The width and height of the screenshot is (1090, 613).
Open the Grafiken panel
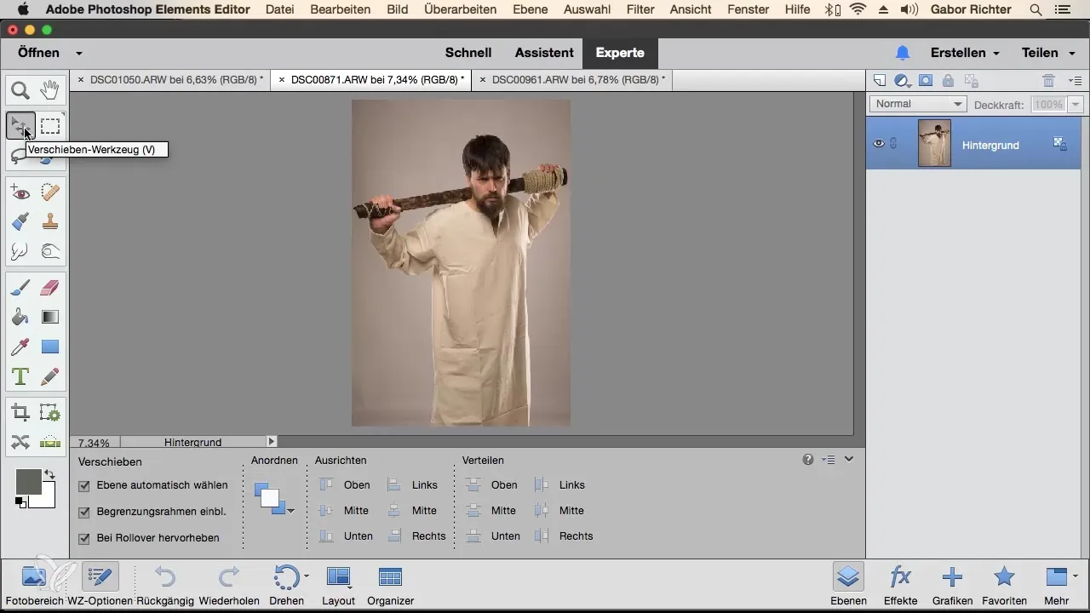(x=952, y=585)
